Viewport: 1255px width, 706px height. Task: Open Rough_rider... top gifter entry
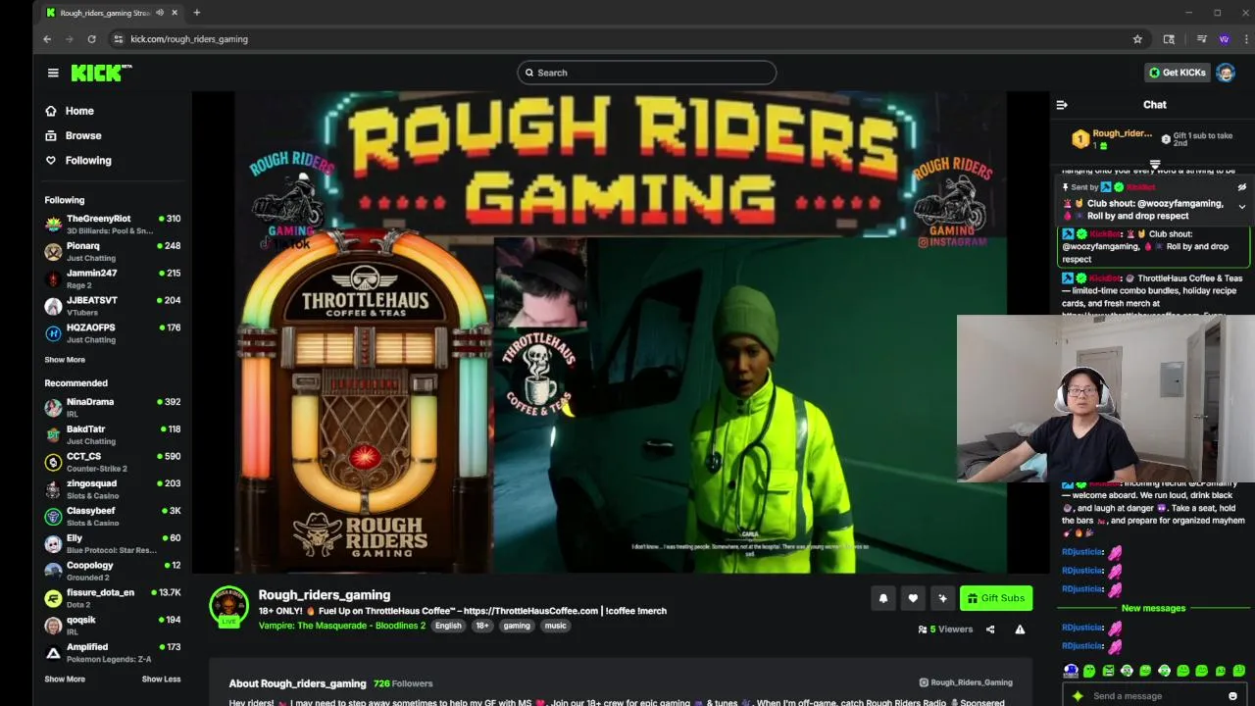pyautogui.click(x=1112, y=139)
